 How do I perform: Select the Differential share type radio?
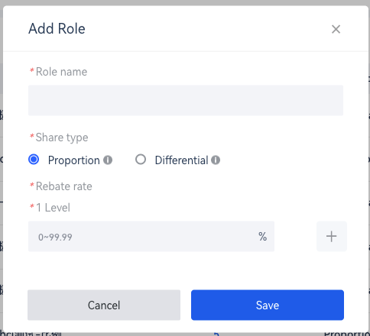pos(141,160)
